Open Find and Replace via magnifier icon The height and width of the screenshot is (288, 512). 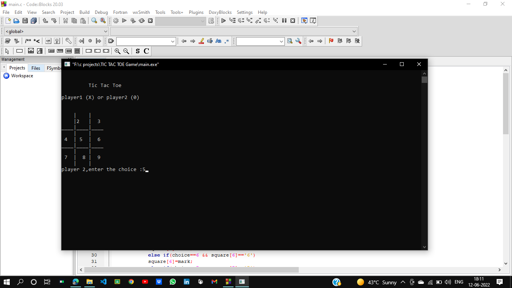tap(103, 21)
